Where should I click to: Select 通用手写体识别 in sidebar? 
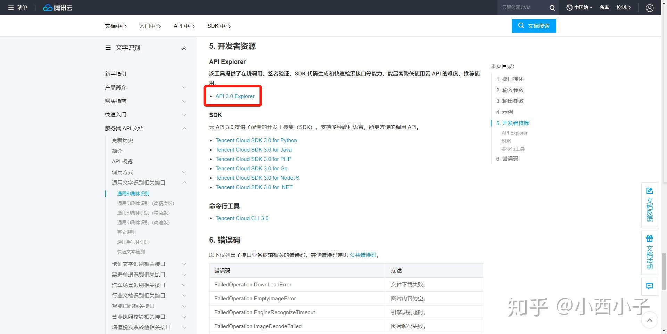133,242
